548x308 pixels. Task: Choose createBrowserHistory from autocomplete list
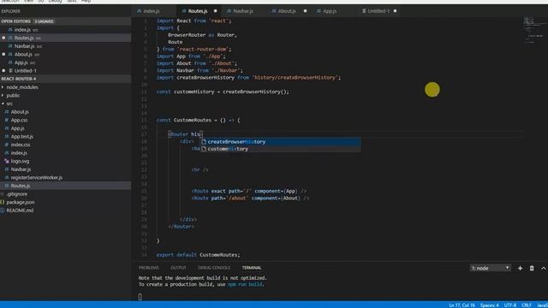[x=280, y=142]
